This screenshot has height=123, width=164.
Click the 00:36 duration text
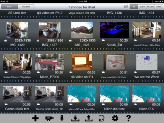point(91,72)
